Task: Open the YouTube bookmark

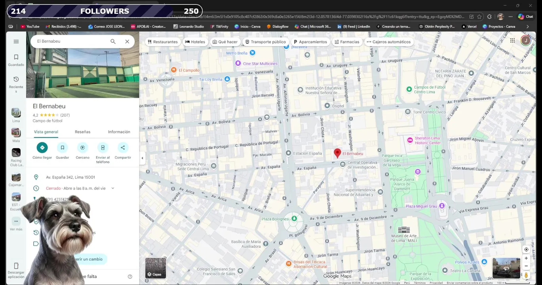Action: click(30, 27)
